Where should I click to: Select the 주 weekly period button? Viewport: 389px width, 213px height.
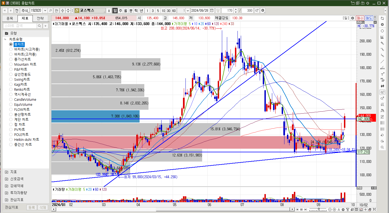[x=120, y=11]
